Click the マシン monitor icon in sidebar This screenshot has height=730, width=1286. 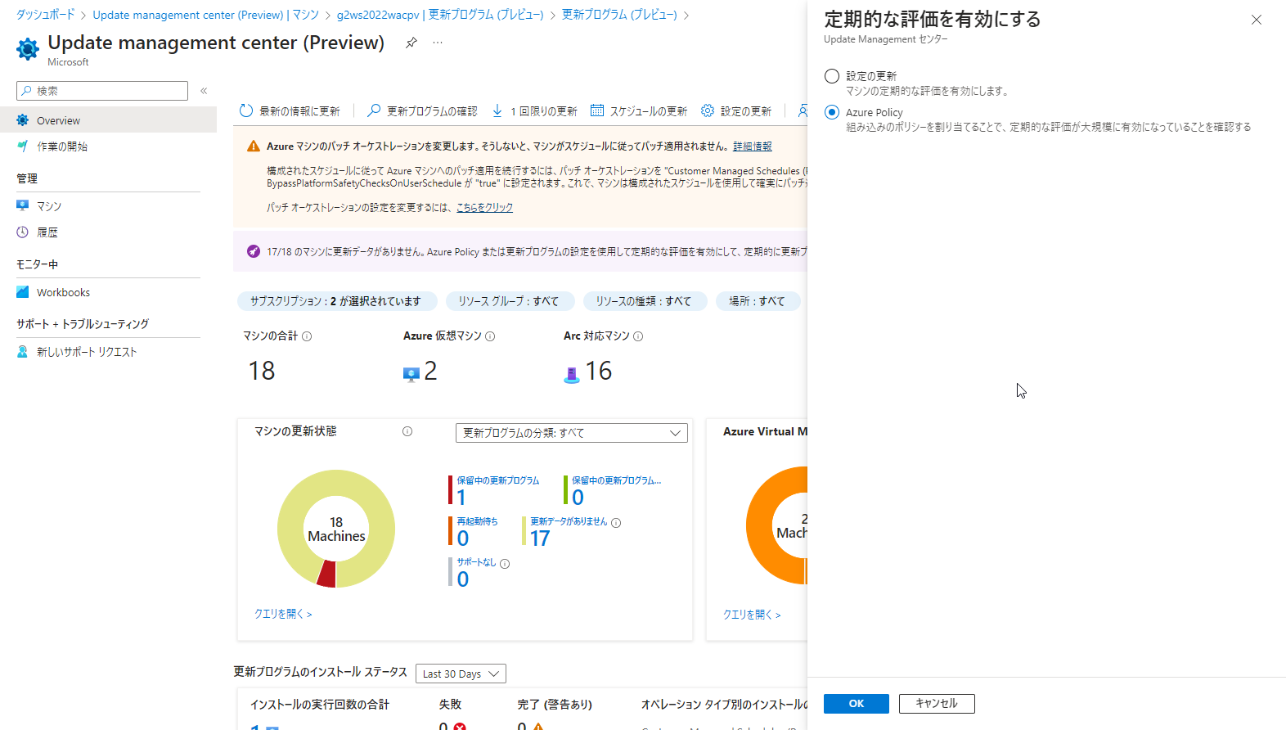(x=23, y=206)
